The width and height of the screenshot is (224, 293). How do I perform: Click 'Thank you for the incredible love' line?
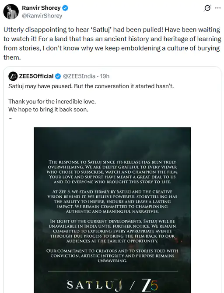52,101
